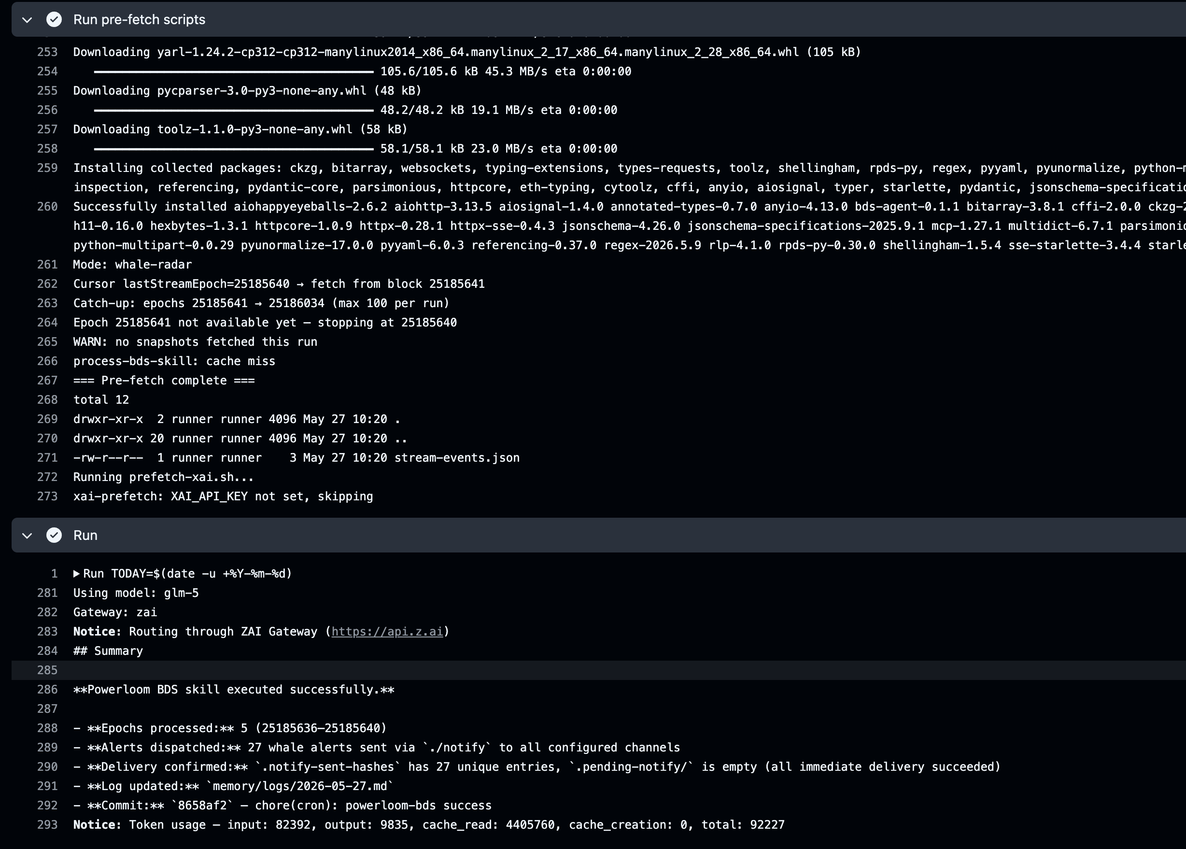Image resolution: width=1186 pixels, height=849 pixels.
Task: Click 'Using model: glm-5' line
Action: tap(136, 593)
